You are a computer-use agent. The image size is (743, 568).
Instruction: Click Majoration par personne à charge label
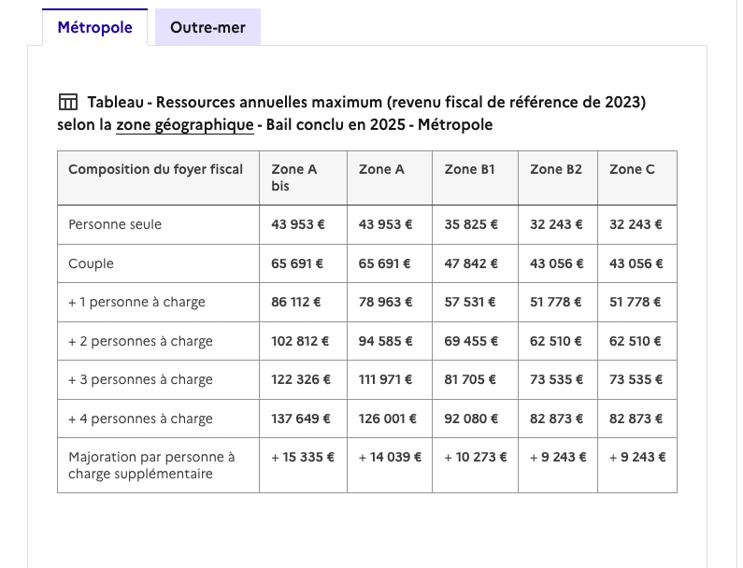coord(151,465)
